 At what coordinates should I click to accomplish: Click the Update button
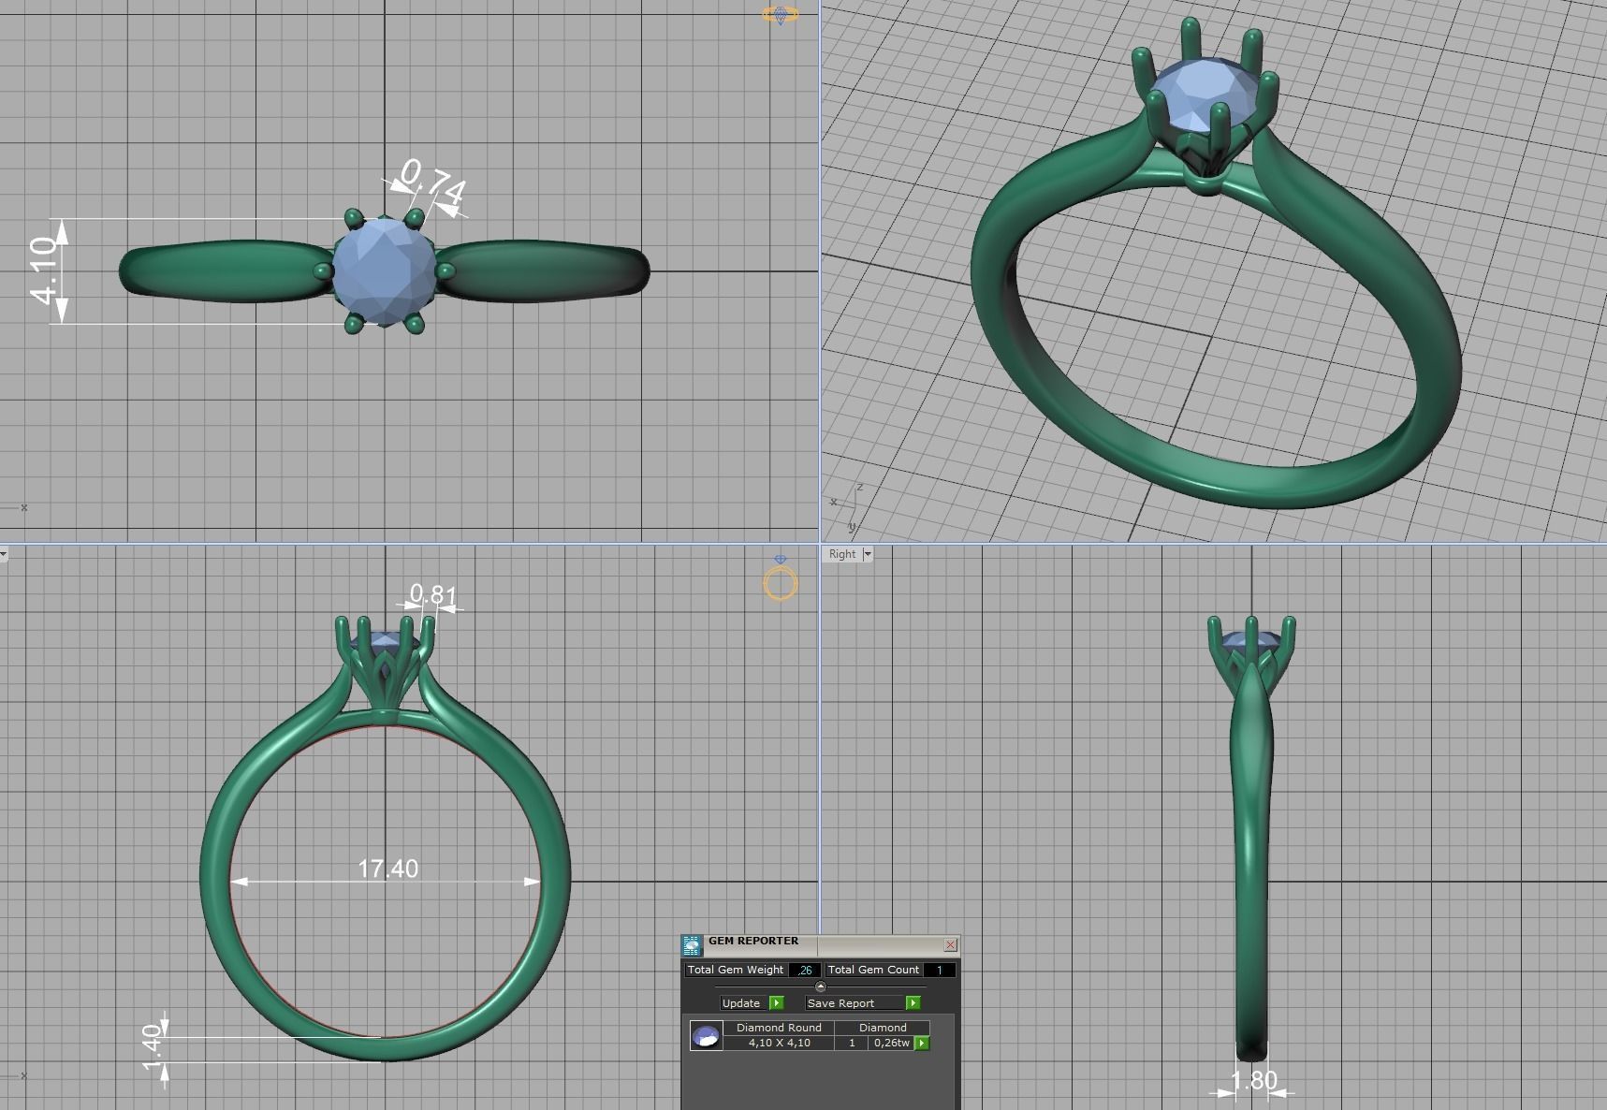742,1003
